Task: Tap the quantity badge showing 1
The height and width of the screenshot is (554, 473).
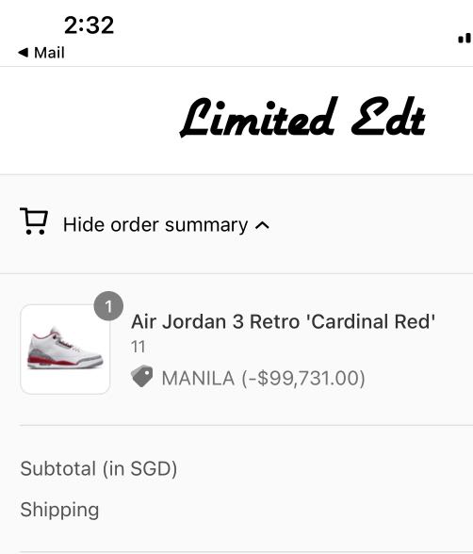Action: point(108,306)
